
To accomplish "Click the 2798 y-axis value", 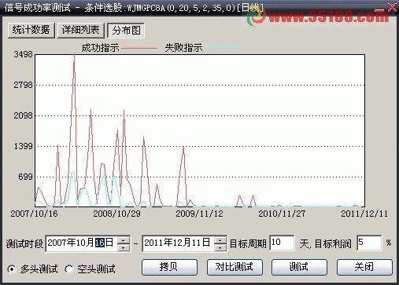I will click(24, 85).
